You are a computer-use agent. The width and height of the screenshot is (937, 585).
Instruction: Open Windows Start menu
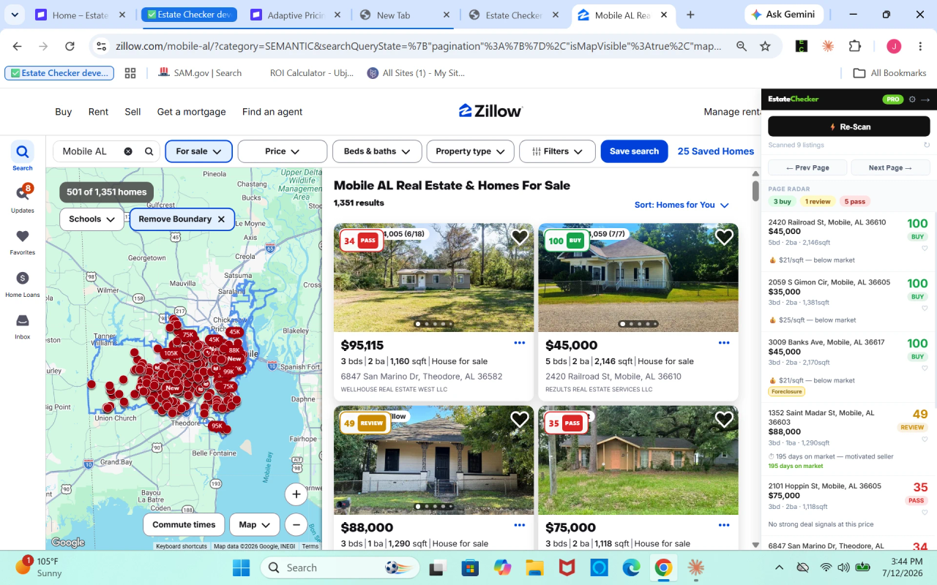click(x=241, y=567)
